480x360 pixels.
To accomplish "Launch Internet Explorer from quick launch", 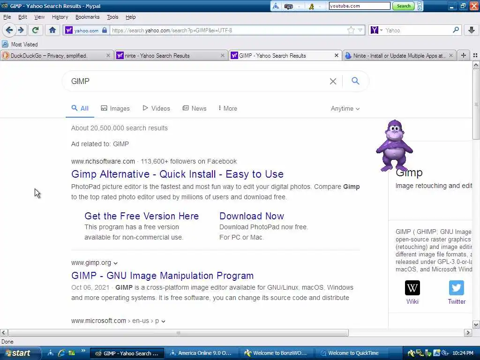I will 61,353.
